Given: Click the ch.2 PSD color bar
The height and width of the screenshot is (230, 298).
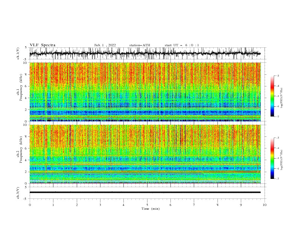Looking at the screenshot, I should click(272, 158).
